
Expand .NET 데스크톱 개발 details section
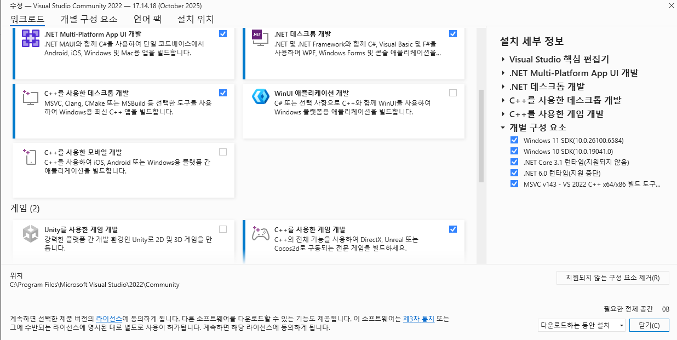pyautogui.click(x=503, y=87)
